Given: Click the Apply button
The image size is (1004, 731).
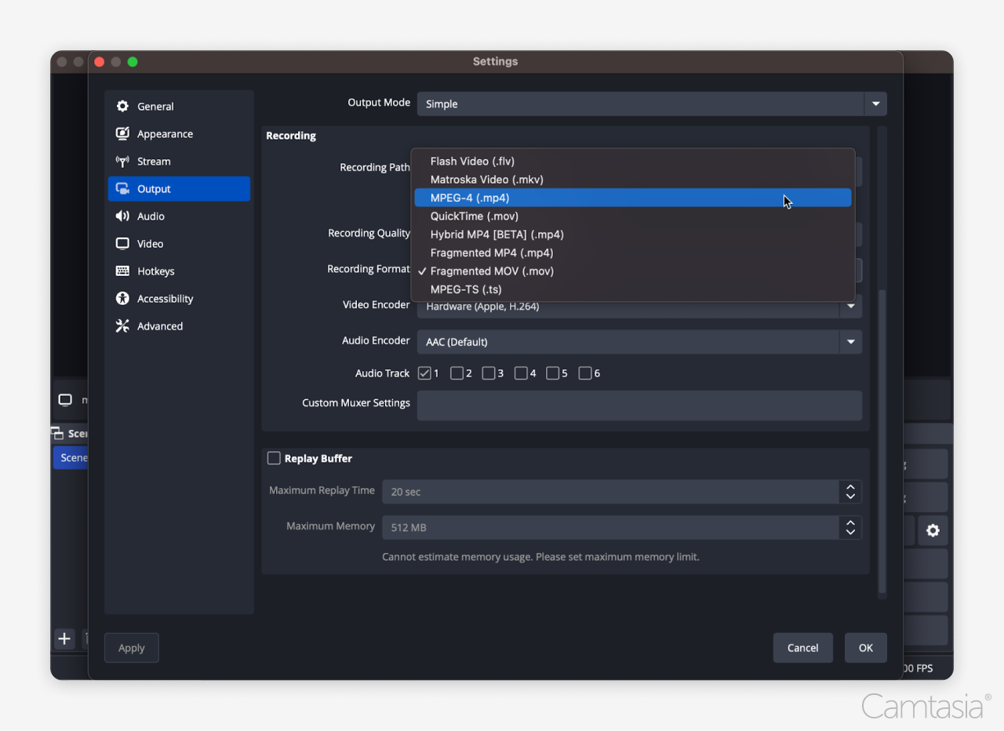Looking at the screenshot, I should pos(131,647).
